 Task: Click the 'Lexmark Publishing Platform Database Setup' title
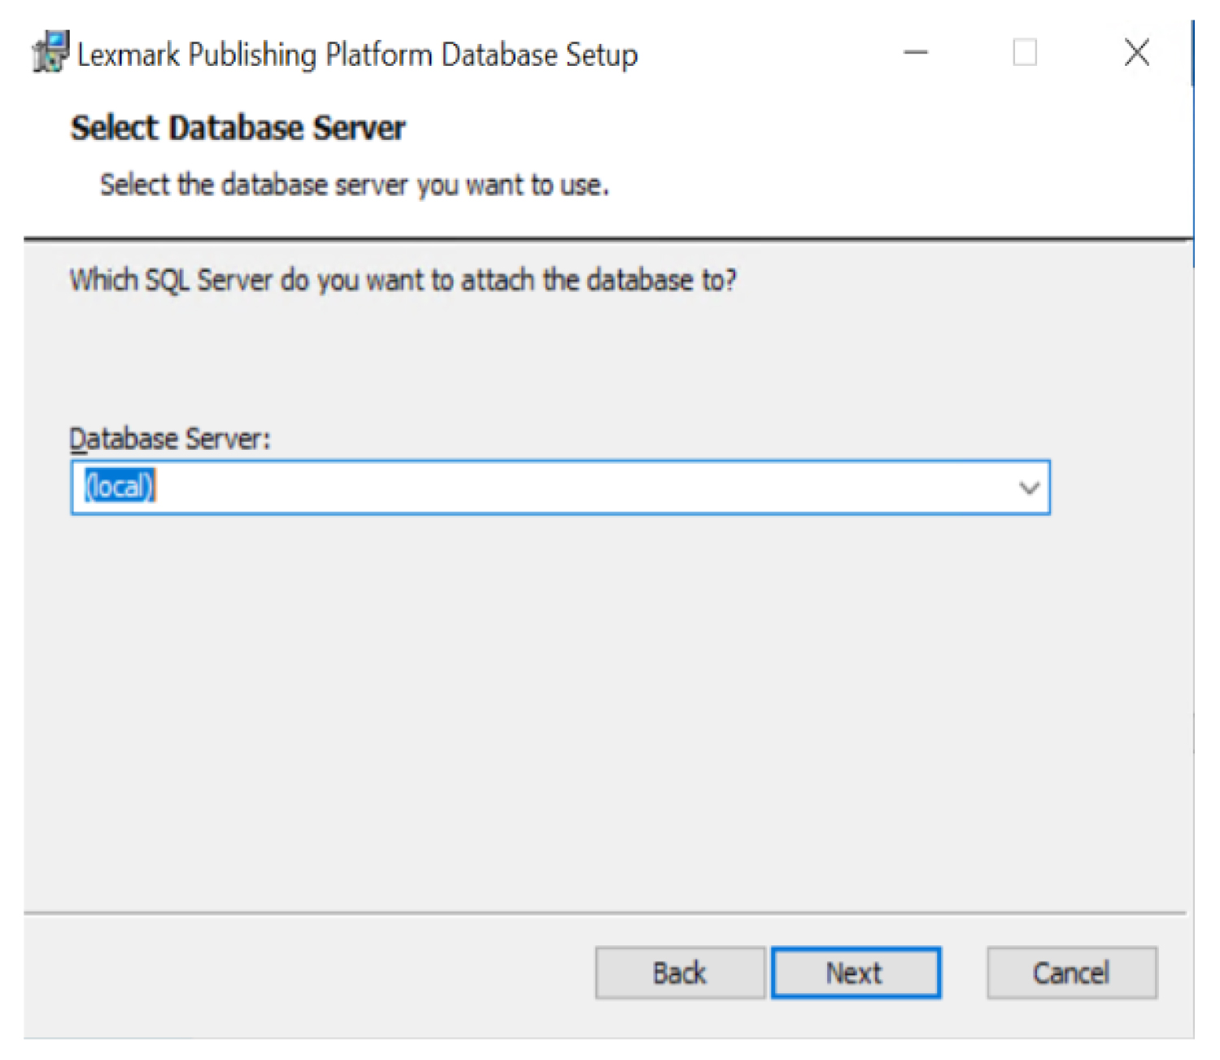coord(357,55)
